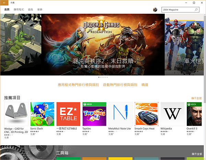Click the Smash Cops Heat title text

pos(145,129)
